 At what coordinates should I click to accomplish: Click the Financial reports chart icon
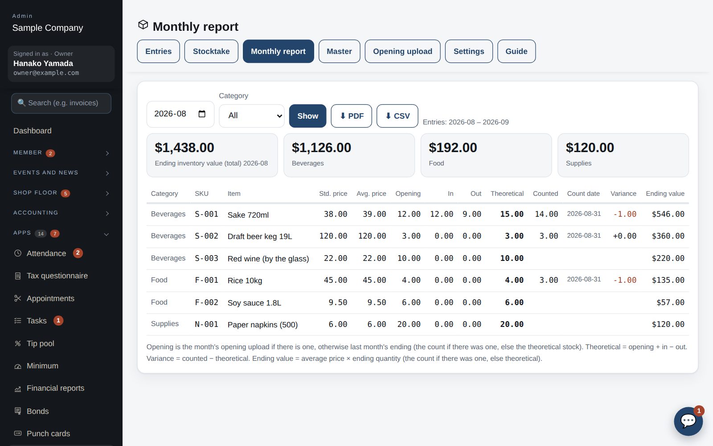click(x=18, y=388)
